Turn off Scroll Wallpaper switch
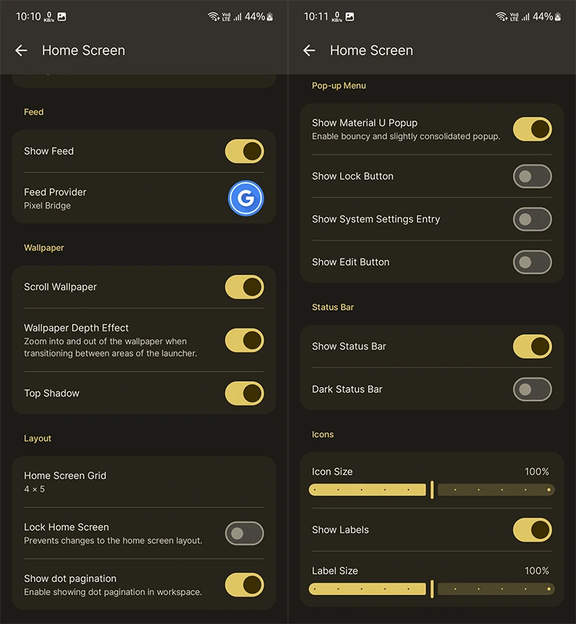Viewport: 576px width, 624px height. pyautogui.click(x=245, y=287)
